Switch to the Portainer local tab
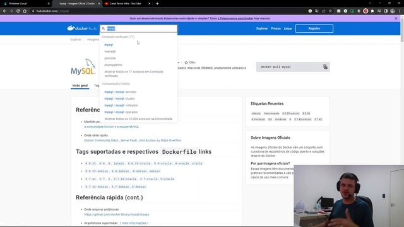The width and height of the screenshot is (404, 227). point(26,4)
